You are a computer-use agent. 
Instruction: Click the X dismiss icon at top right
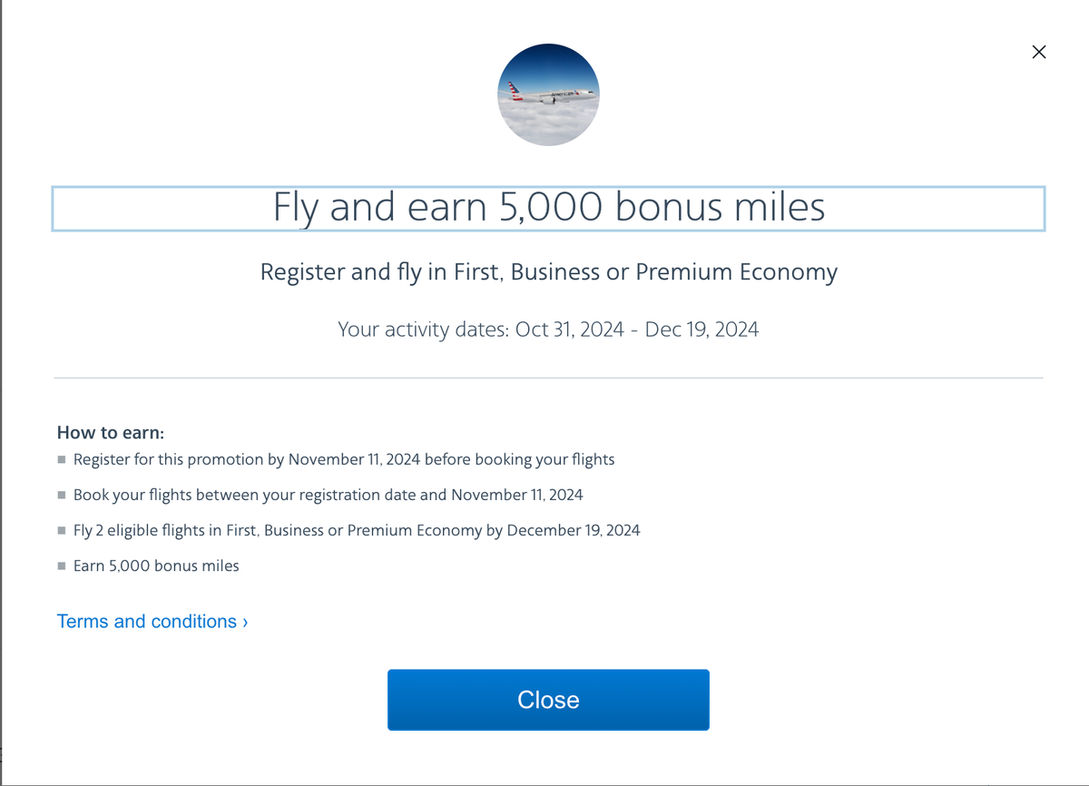pyautogui.click(x=1038, y=52)
